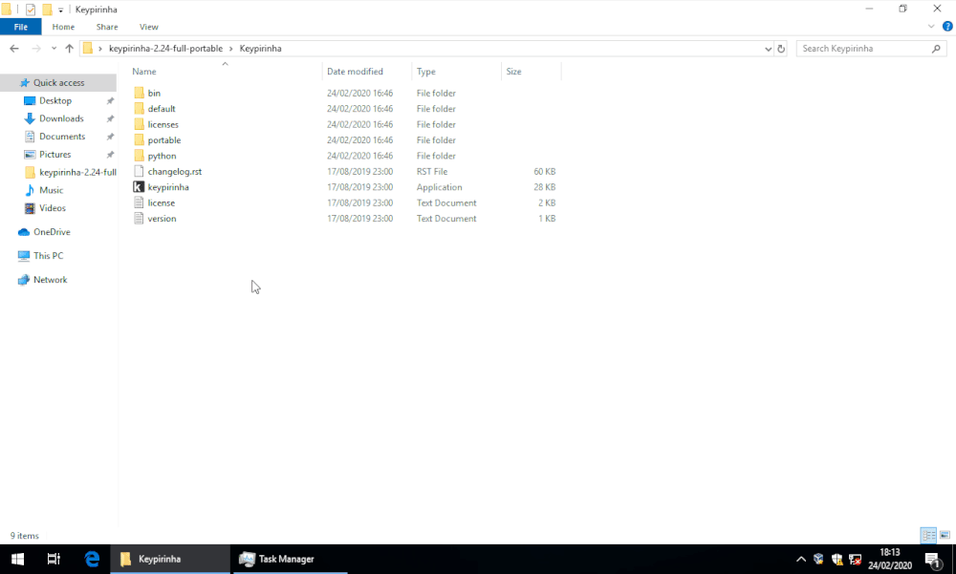This screenshot has width=956, height=574.
Task: Open the View ribbon tab
Action: [x=149, y=27]
